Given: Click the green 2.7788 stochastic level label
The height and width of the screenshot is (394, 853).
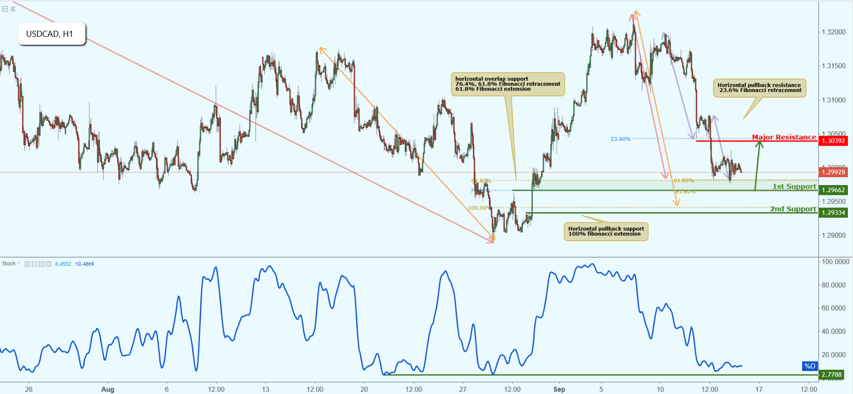Looking at the screenshot, I should pos(832,374).
